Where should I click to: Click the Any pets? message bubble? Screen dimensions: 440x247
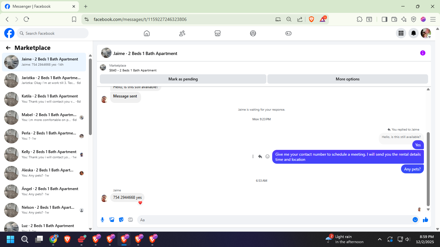pos(412,169)
